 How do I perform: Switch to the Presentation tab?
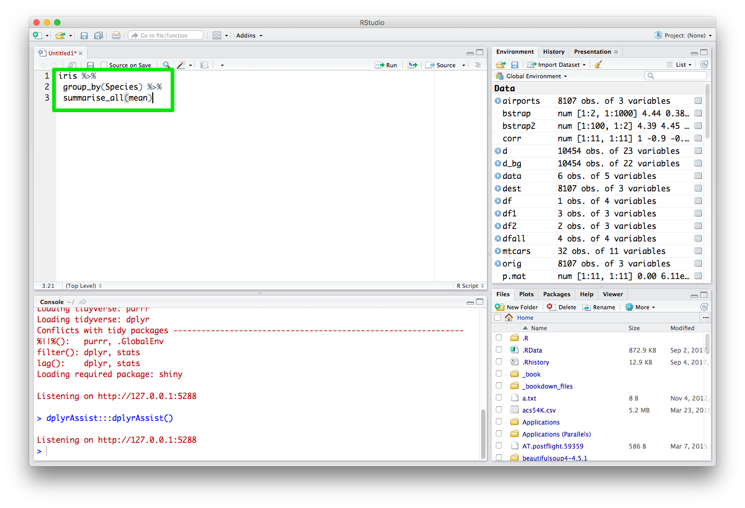coord(592,52)
